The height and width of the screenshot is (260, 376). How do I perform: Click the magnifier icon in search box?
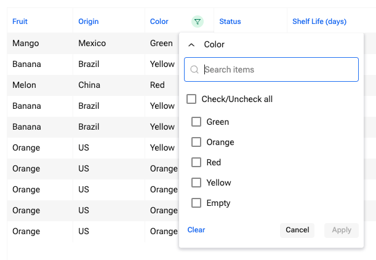194,70
